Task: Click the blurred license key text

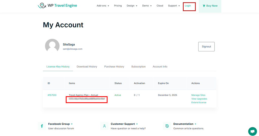Action: (87, 99)
